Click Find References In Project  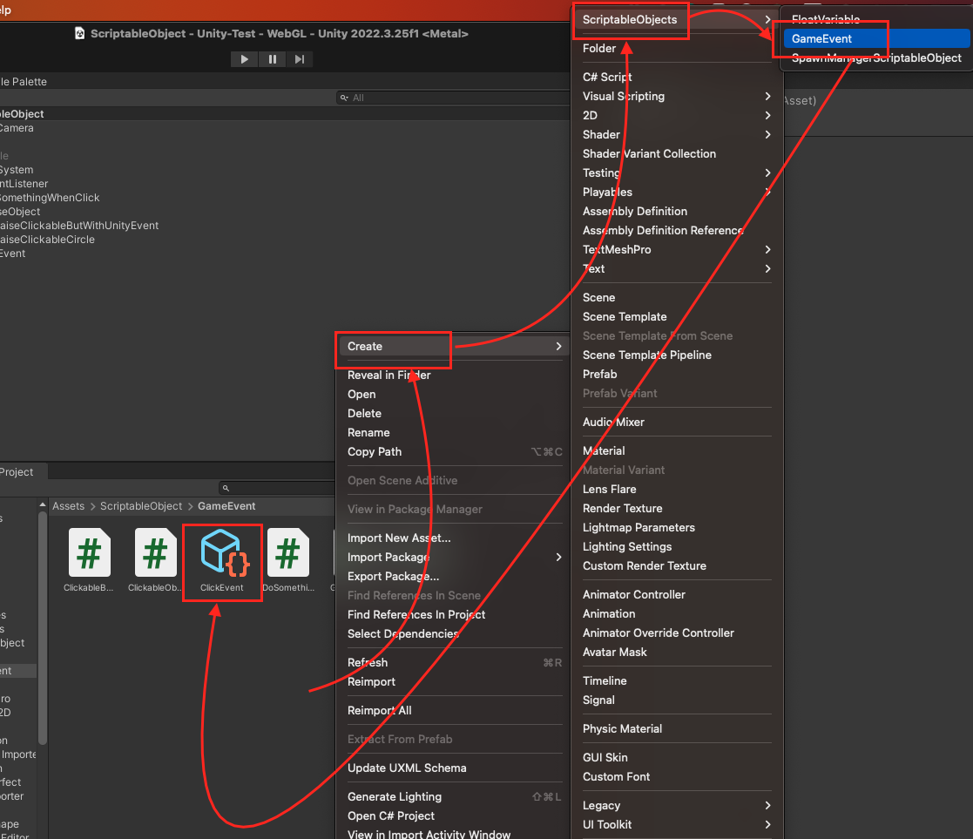[454, 614]
